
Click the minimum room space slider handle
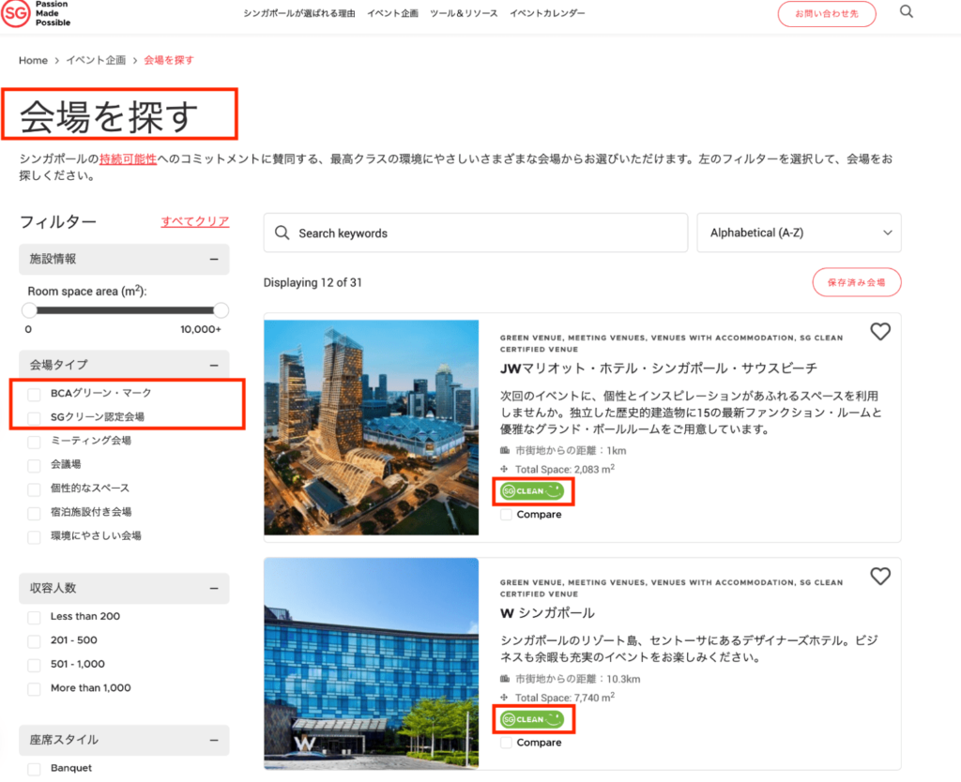click(x=29, y=310)
